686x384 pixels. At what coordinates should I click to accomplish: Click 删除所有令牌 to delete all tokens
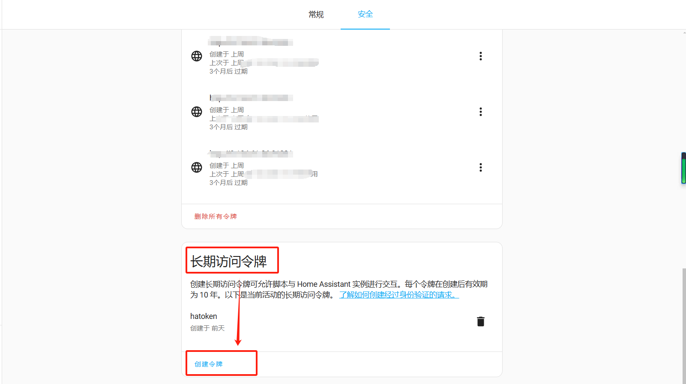tap(216, 217)
